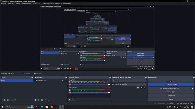195x109 pixels.
Task: Add a scene transition with plus icon
Action: click(x=138, y=88)
